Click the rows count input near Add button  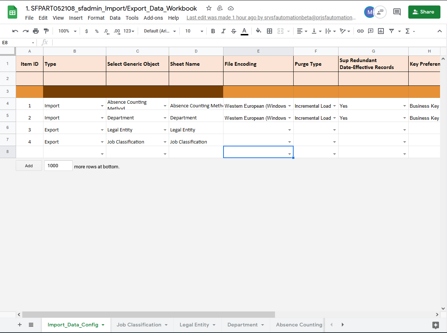[58, 165]
